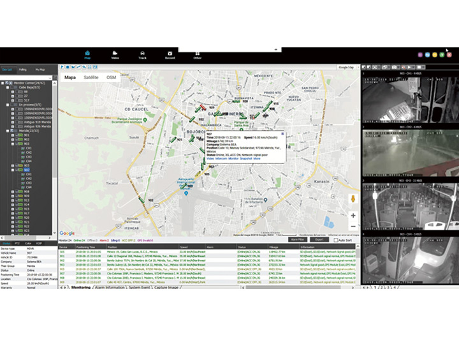Image resolution: width=459 pixels, height=351 pixels.
Task: Open the Track module in top bar
Action: 142,55
